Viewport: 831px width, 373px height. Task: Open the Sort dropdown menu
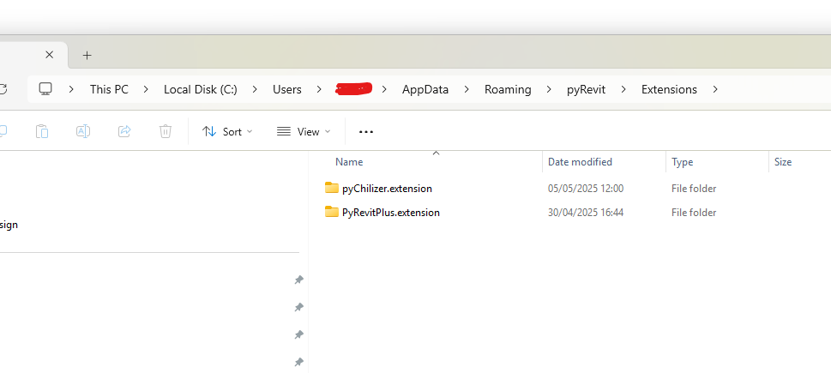[x=227, y=131]
